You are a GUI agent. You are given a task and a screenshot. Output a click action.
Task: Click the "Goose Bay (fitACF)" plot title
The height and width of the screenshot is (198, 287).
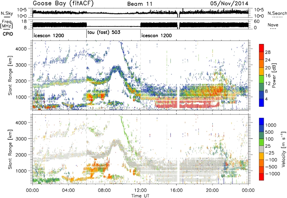point(63,3)
